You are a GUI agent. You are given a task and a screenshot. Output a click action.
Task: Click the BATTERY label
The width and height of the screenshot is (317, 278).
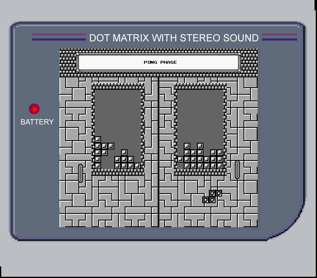(37, 122)
